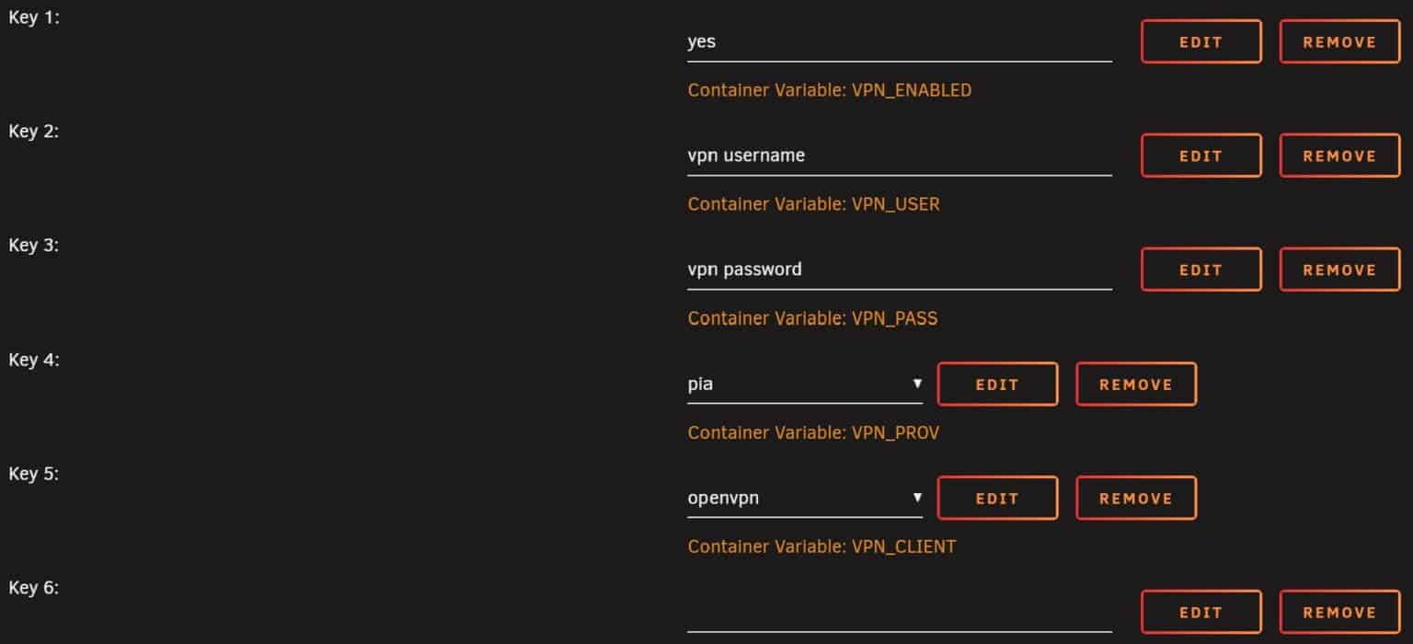Click Edit for the VPN_CLIENT key

[997, 498]
